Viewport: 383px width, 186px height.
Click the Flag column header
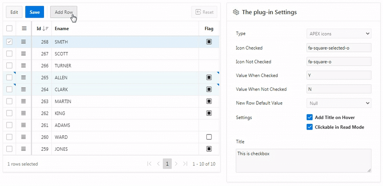click(x=209, y=29)
